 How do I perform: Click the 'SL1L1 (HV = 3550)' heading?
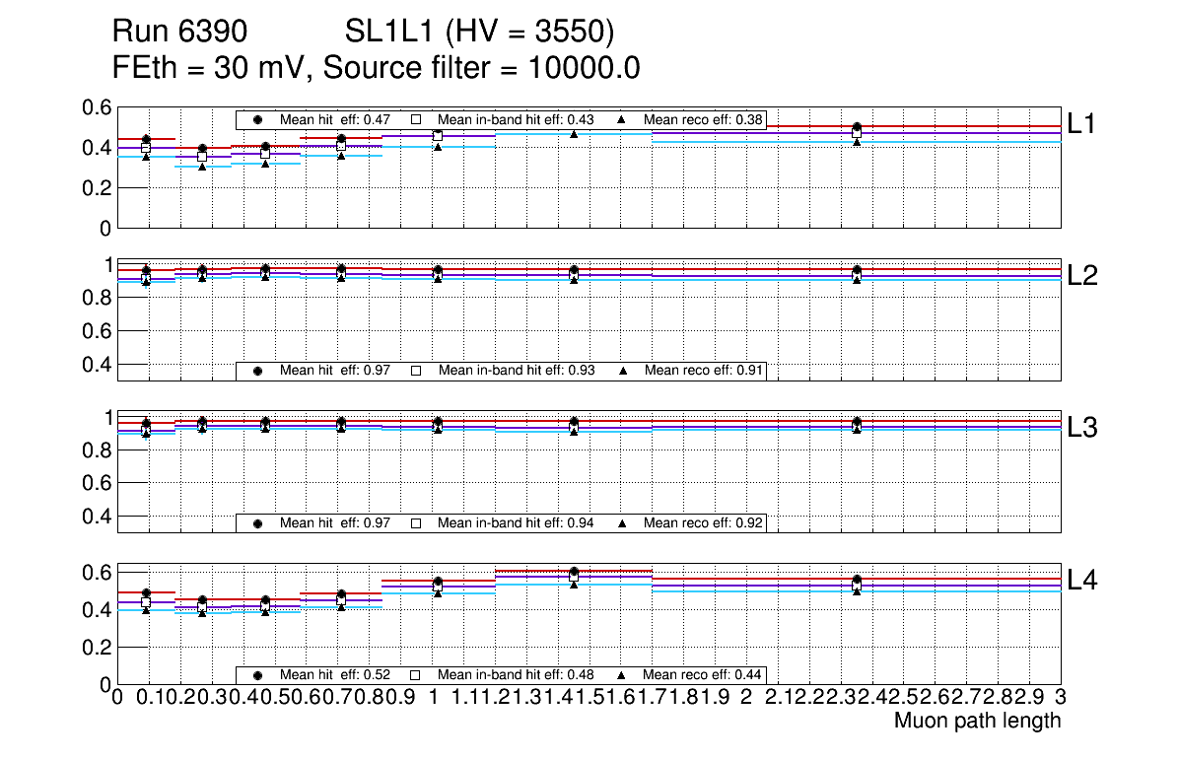[x=479, y=33]
